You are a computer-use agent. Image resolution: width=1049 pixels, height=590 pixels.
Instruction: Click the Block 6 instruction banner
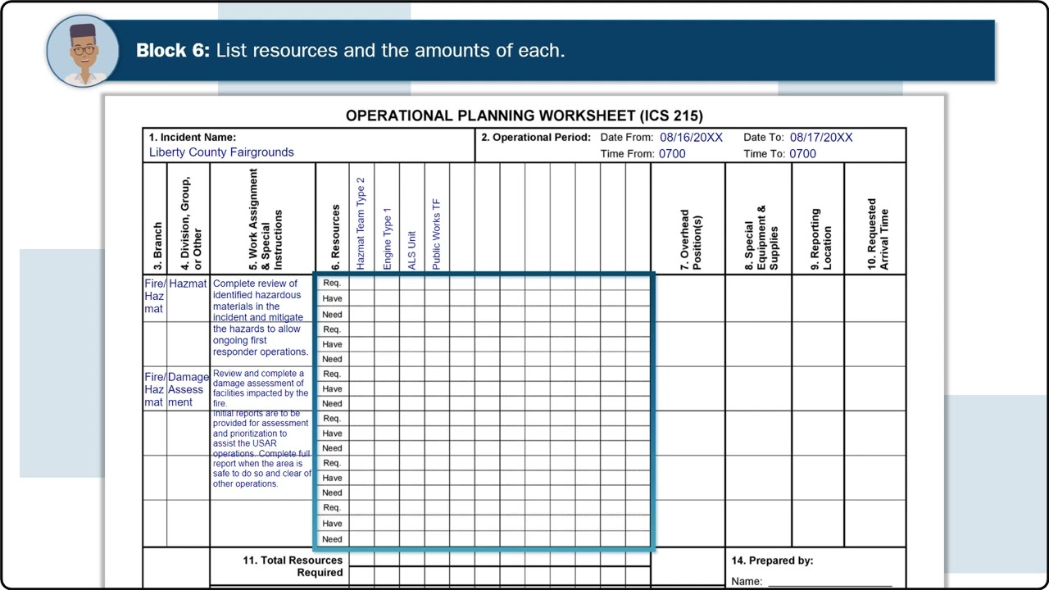[x=524, y=51]
